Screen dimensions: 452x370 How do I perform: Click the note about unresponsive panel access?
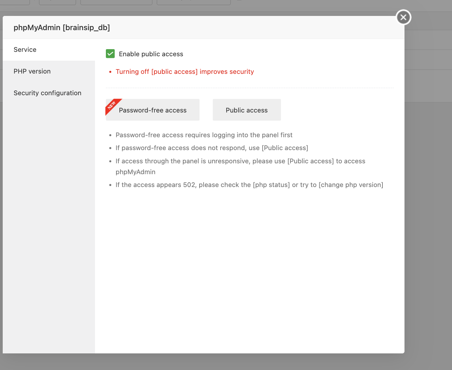tap(240, 161)
